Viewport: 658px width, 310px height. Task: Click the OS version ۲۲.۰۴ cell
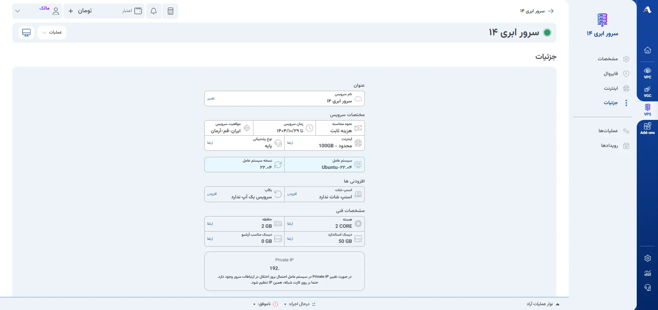click(244, 165)
